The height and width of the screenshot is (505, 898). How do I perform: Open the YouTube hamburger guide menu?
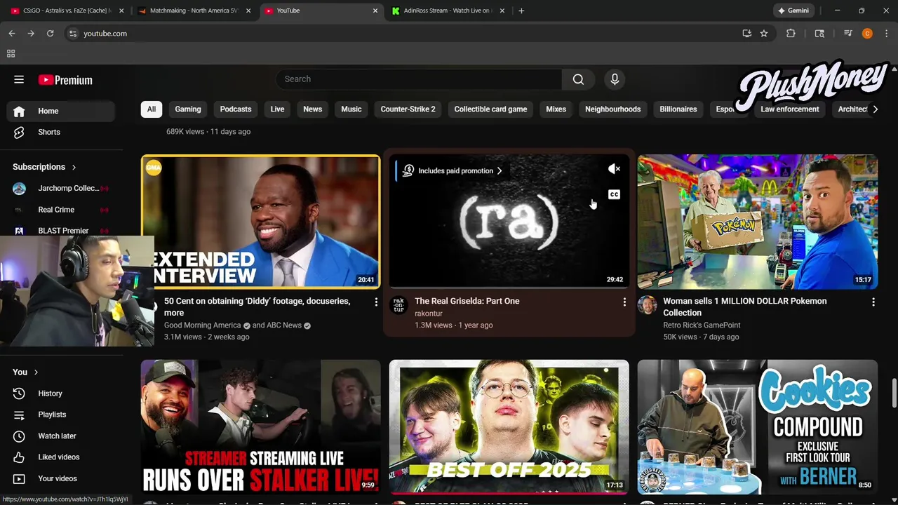click(x=19, y=79)
